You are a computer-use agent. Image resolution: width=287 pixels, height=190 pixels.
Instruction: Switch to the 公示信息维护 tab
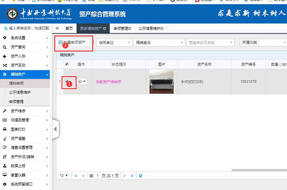[x=151, y=29]
